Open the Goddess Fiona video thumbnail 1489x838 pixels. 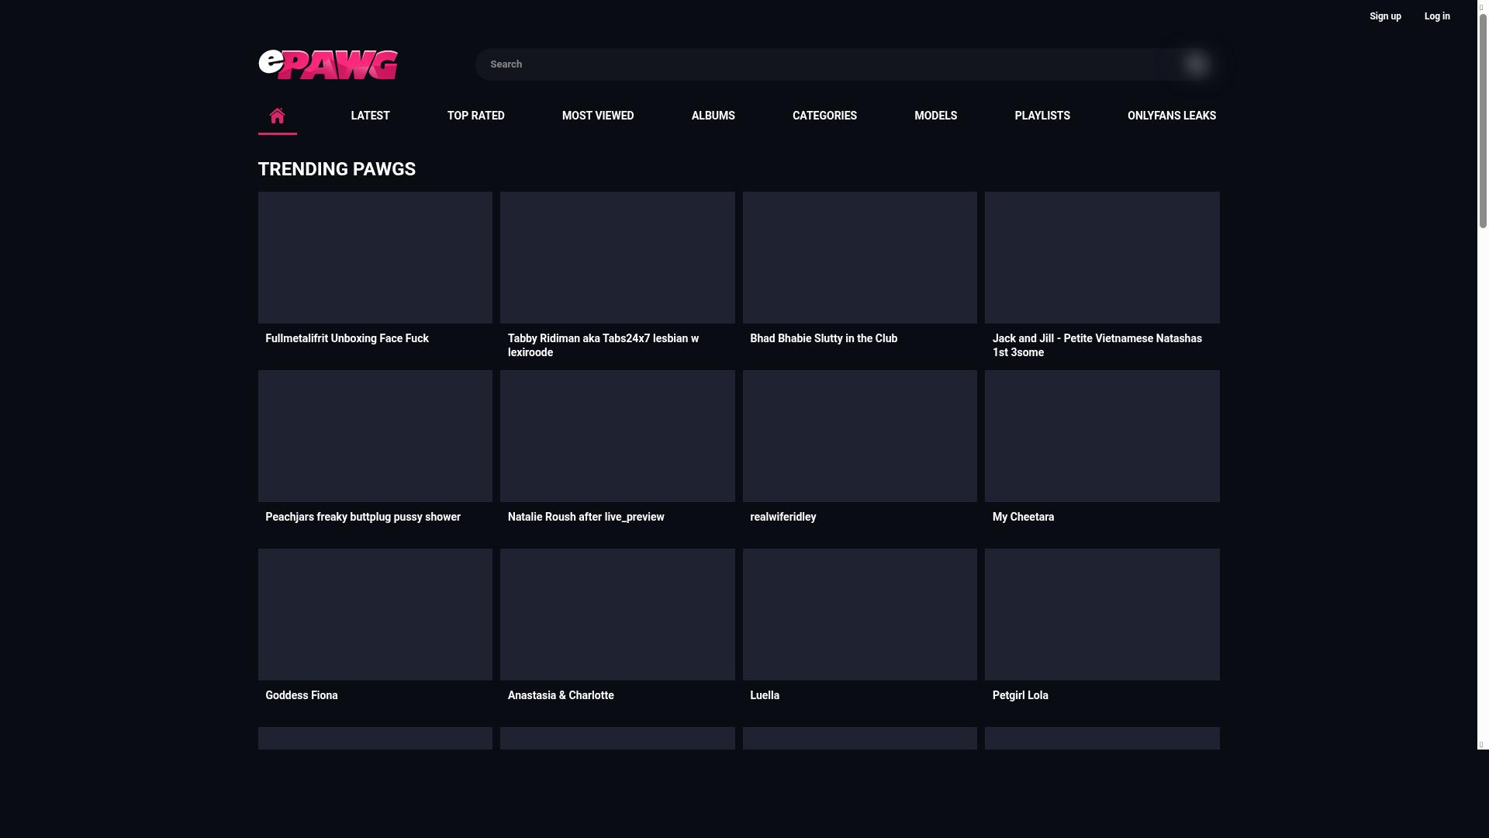(375, 614)
